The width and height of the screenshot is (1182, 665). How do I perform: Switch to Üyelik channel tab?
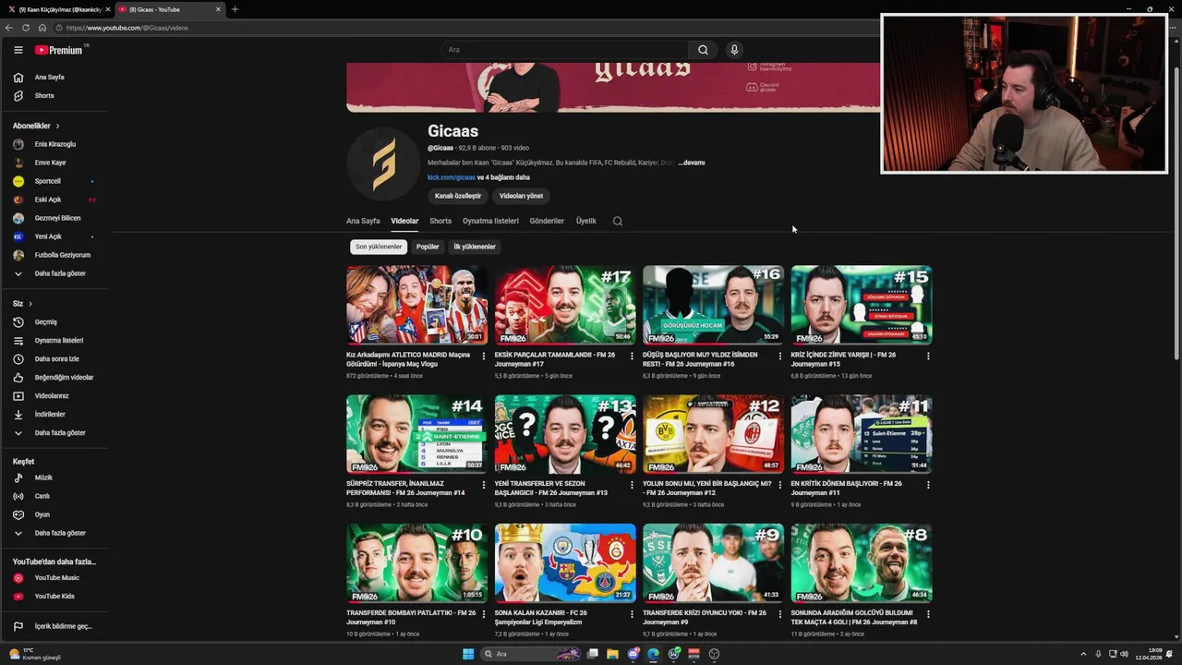[x=586, y=221]
